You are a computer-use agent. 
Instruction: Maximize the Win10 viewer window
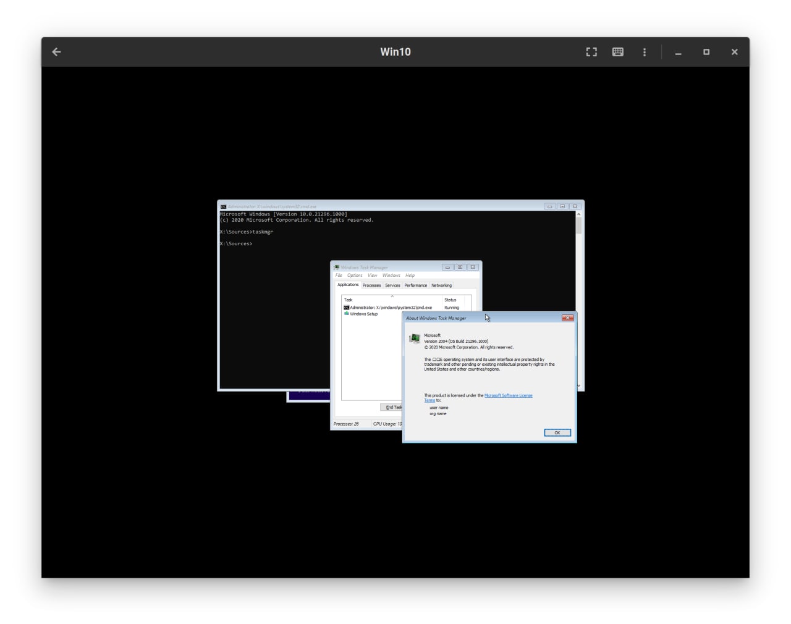tap(706, 52)
